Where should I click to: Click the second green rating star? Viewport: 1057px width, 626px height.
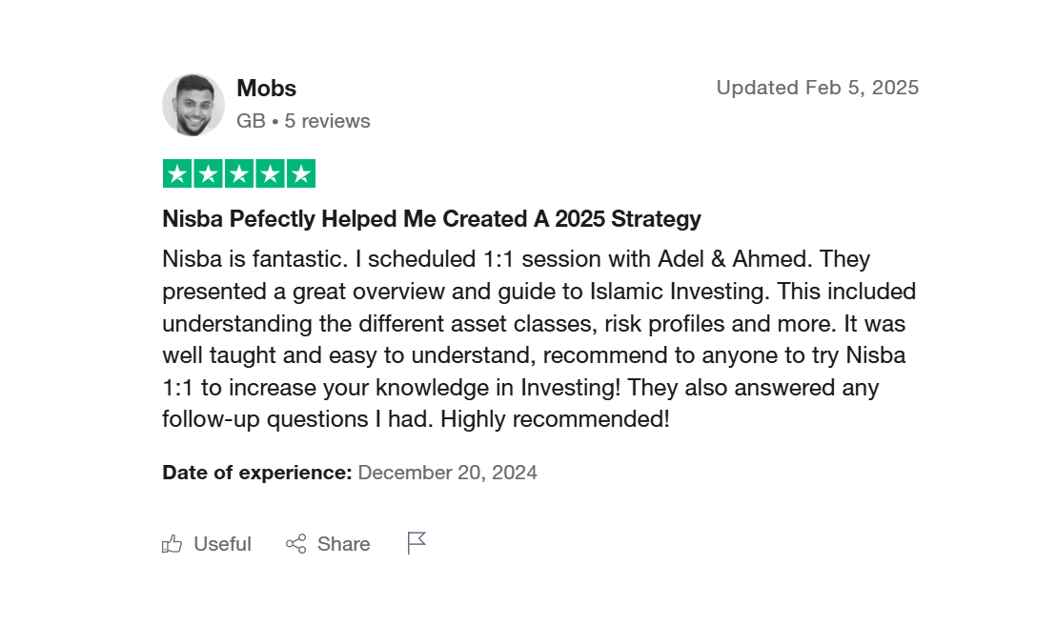(x=208, y=174)
